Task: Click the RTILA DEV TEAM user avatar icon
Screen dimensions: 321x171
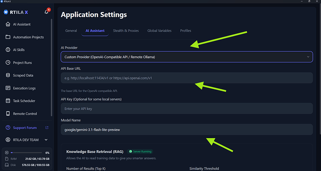Action: click(x=8, y=140)
